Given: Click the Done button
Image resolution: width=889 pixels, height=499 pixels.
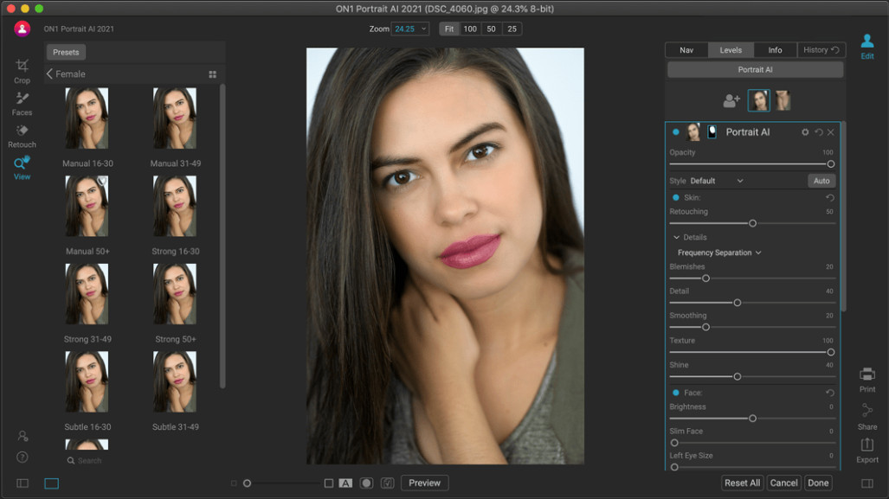Looking at the screenshot, I should [818, 483].
